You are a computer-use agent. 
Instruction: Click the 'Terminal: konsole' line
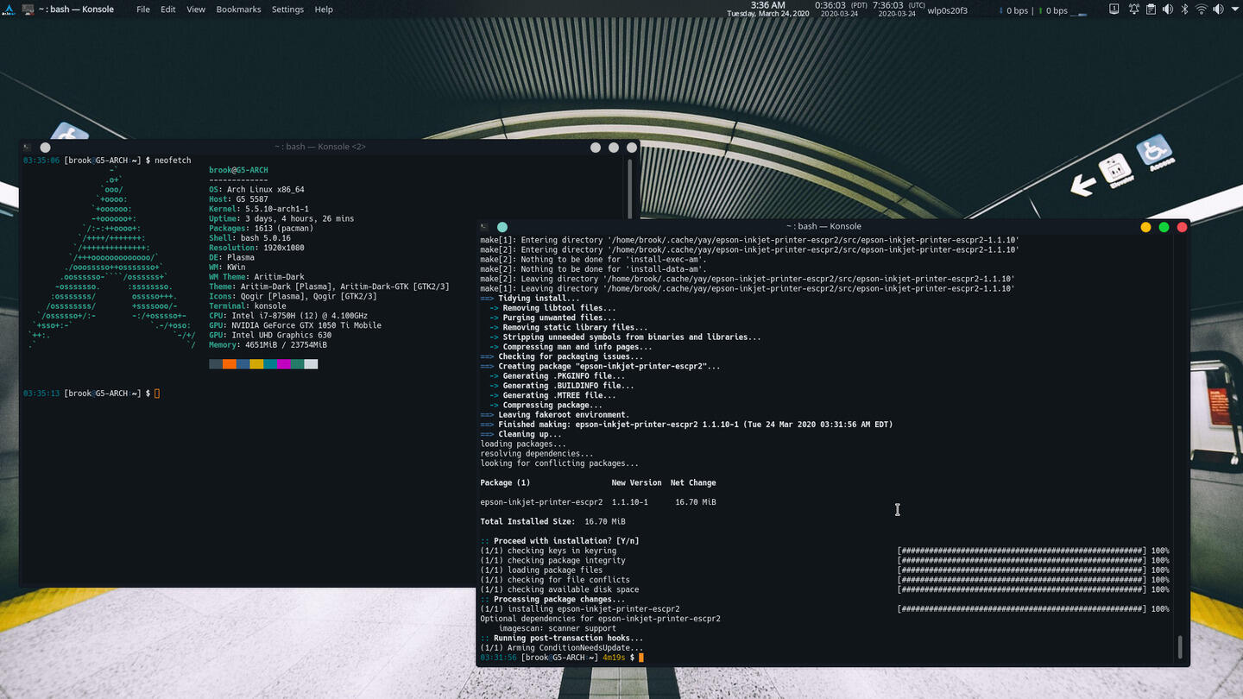click(x=248, y=305)
